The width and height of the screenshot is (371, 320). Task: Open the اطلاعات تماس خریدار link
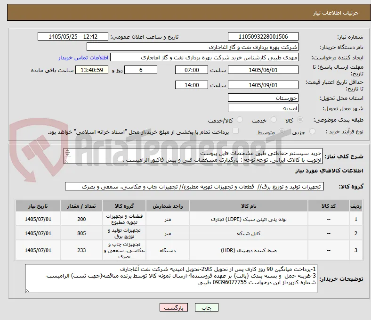[x=83, y=57]
